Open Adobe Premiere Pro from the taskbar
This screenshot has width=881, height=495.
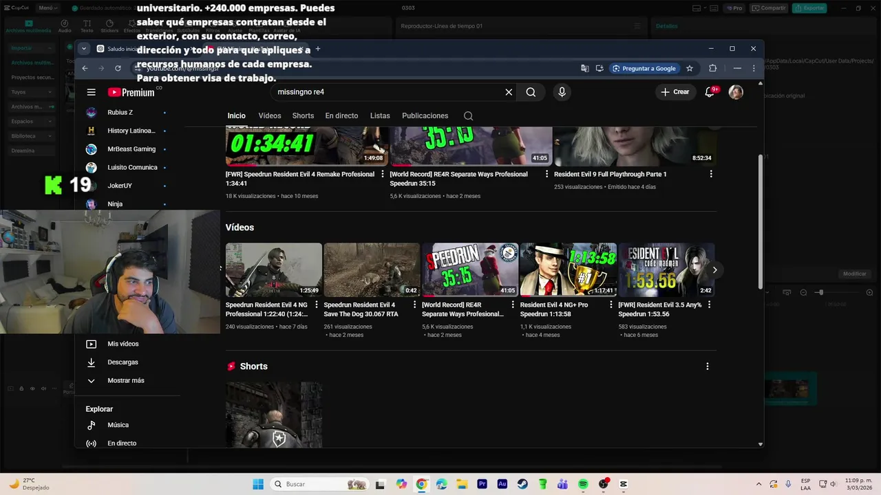pos(482,484)
